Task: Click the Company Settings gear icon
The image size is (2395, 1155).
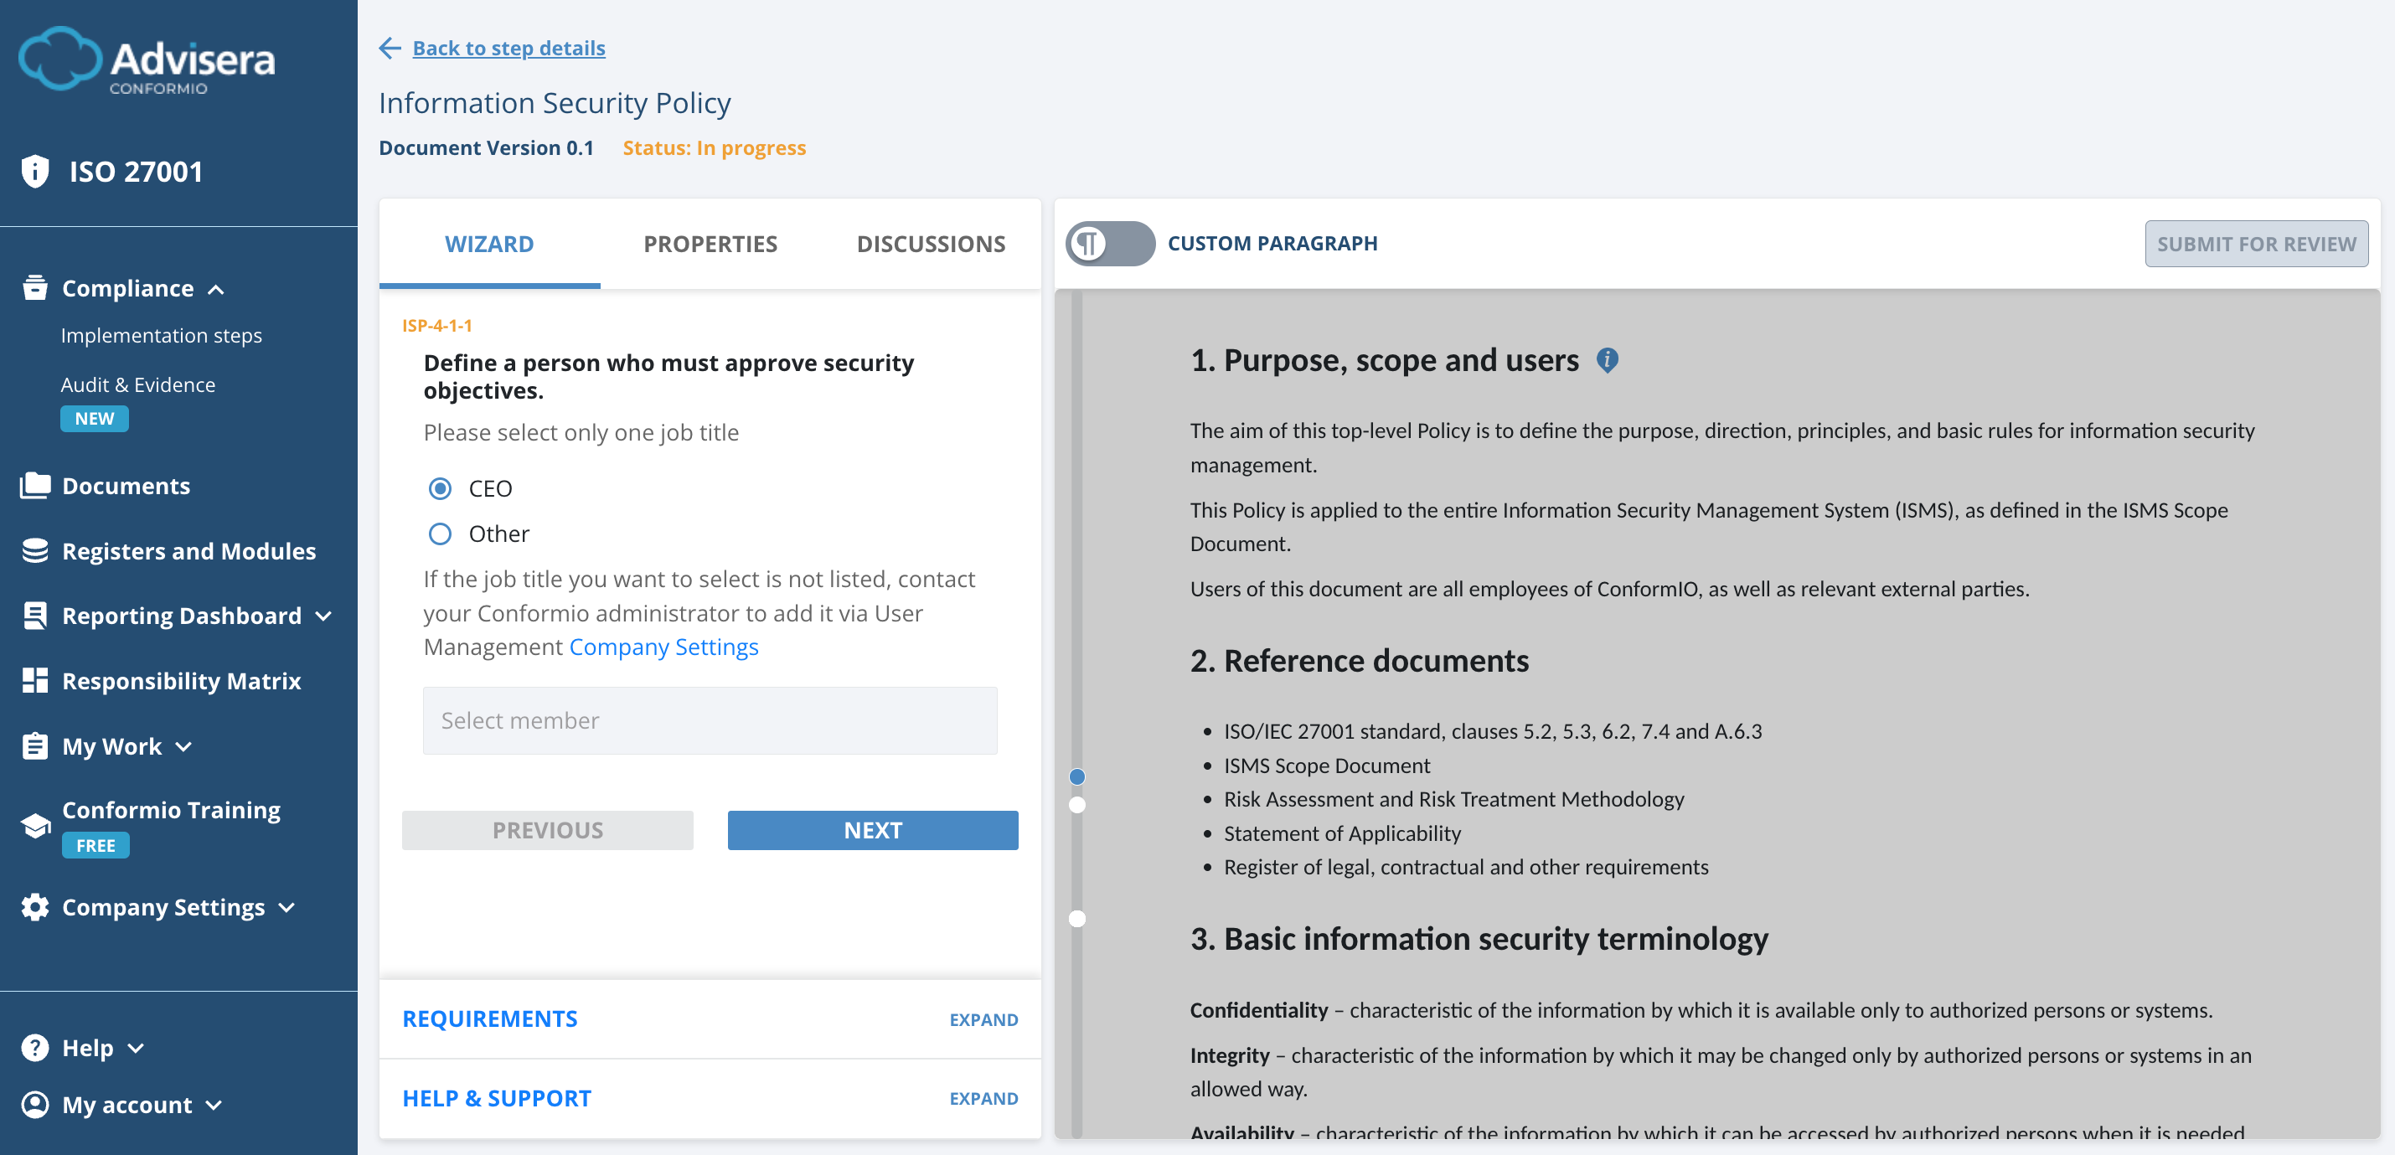Action: click(x=34, y=907)
